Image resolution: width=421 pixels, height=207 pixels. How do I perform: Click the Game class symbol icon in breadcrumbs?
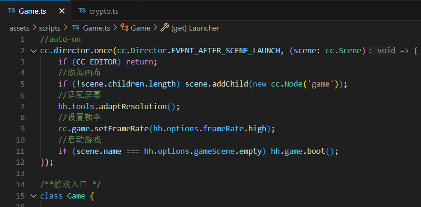(124, 28)
